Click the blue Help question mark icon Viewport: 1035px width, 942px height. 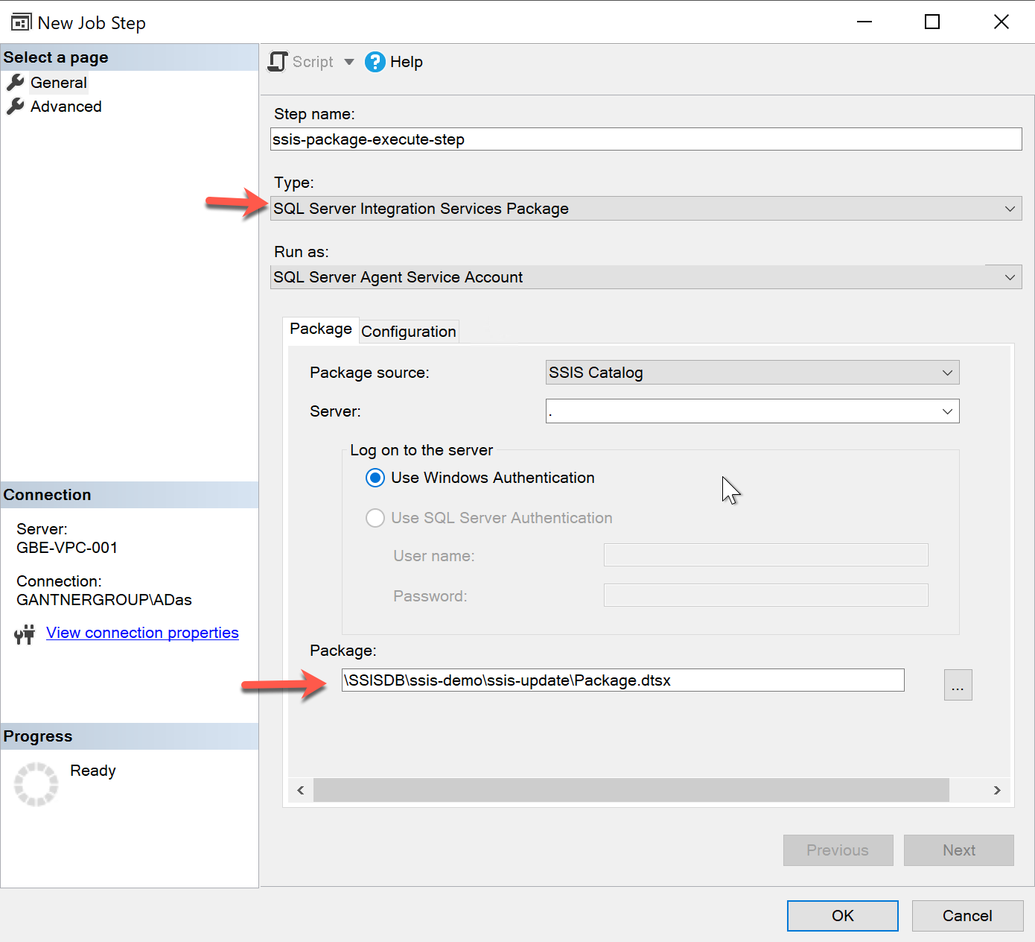coord(375,62)
